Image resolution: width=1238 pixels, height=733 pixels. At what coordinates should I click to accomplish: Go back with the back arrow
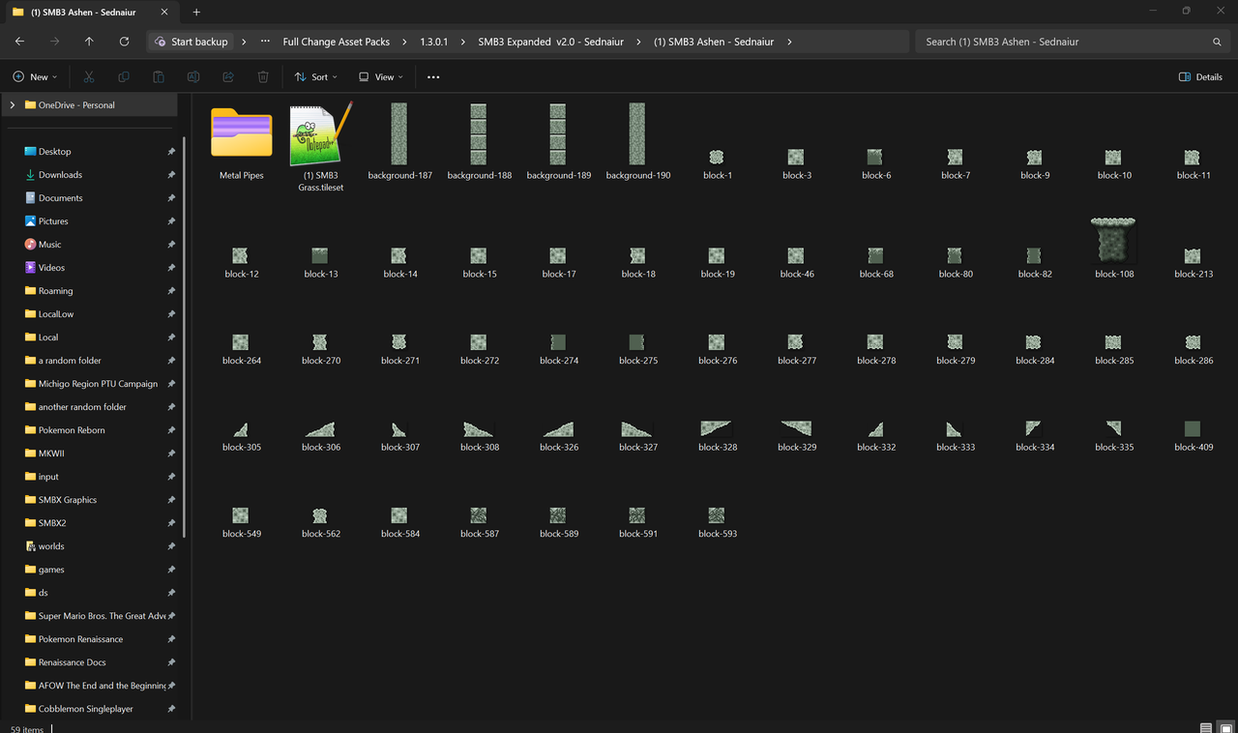point(20,42)
